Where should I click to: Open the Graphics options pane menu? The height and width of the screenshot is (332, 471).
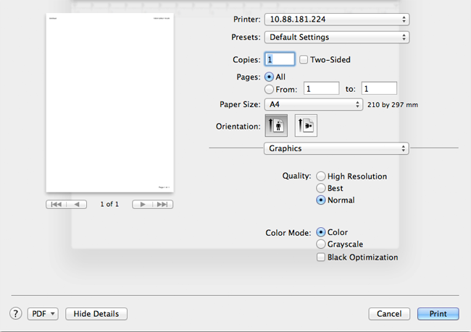(336, 148)
